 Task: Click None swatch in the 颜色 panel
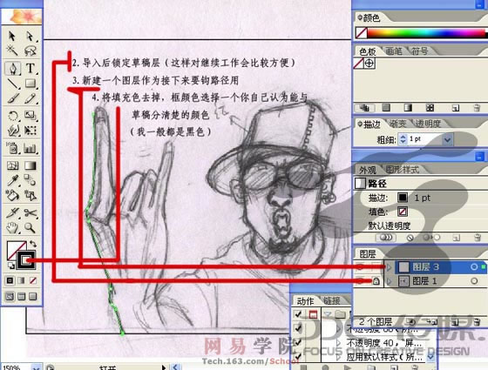point(362,33)
